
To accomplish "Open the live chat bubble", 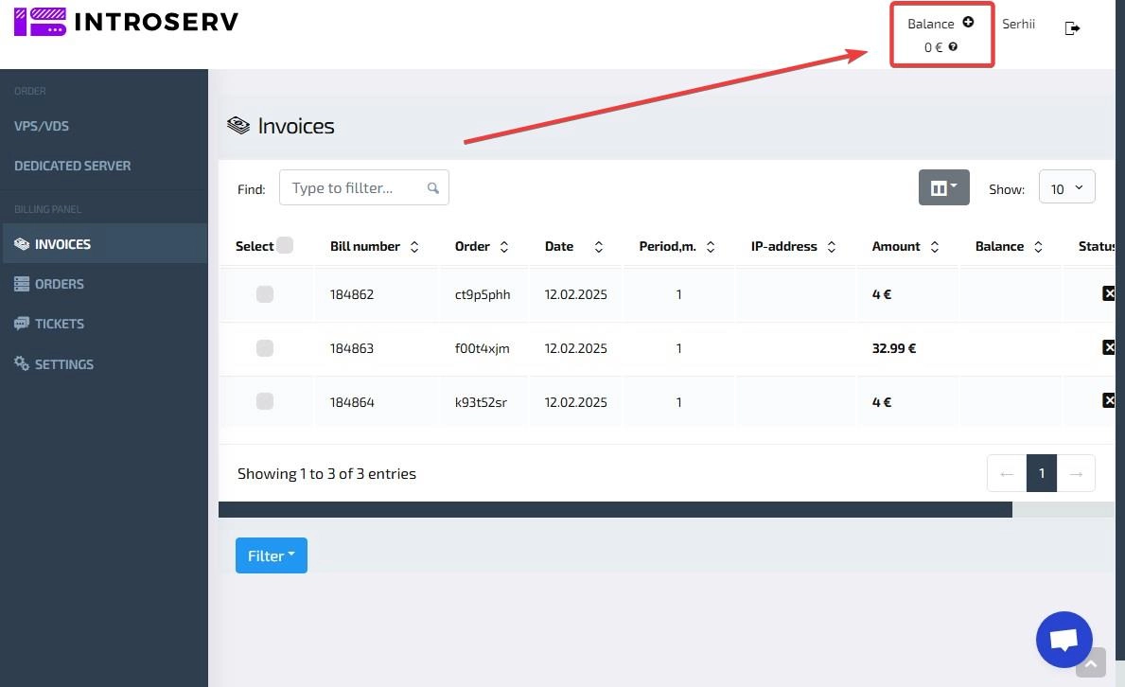I will pyautogui.click(x=1063, y=641).
